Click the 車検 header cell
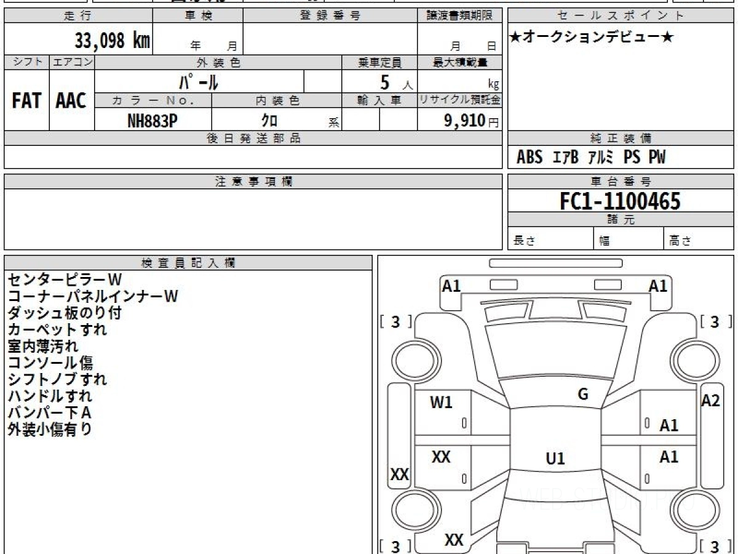 pyautogui.click(x=197, y=15)
